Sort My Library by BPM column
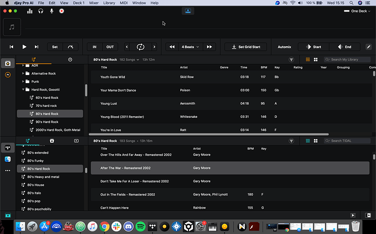 (x=264, y=67)
